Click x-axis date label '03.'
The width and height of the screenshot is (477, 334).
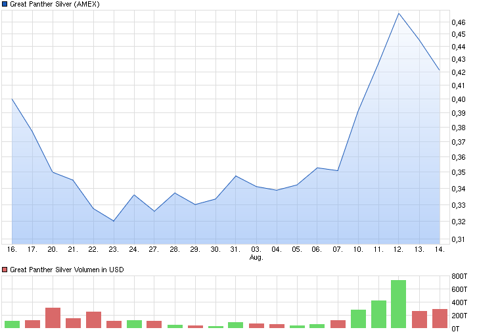[x=256, y=249]
